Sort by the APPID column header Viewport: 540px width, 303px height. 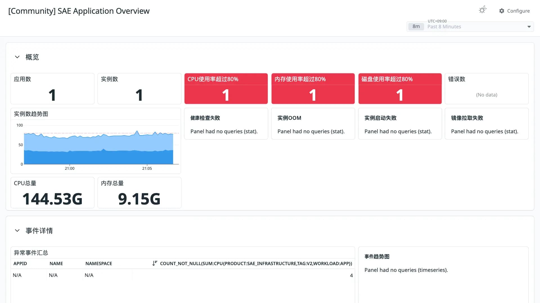click(x=20, y=263)
